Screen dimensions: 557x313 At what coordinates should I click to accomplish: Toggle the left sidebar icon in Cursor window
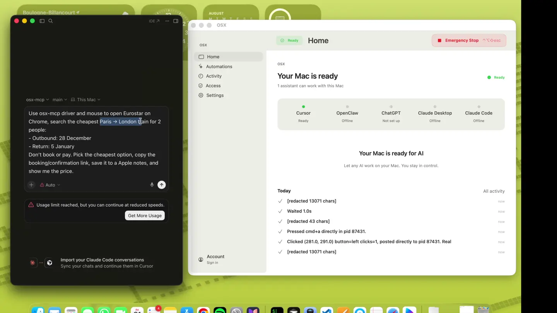(42, 21)
